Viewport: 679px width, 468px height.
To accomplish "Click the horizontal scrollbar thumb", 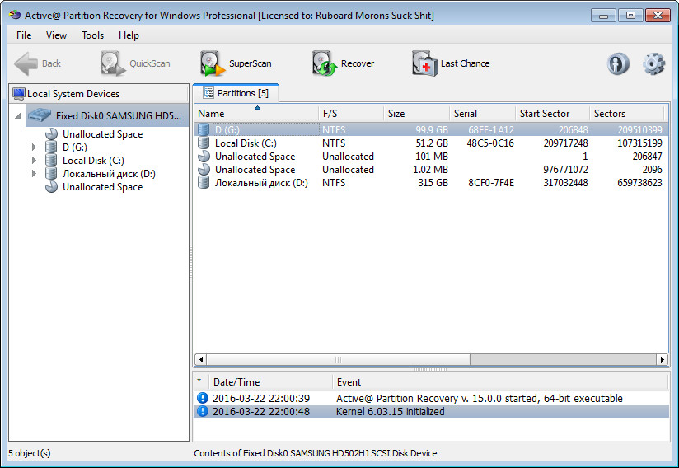I will pos(338,359).
